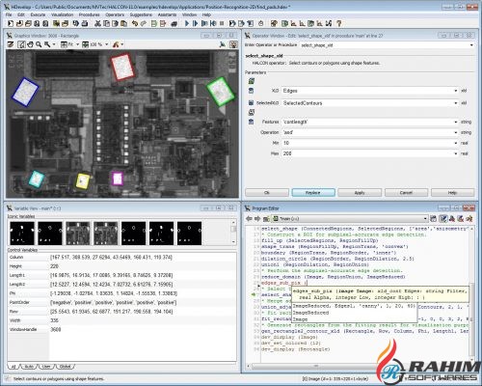Click the Print icon in main toolbar
Image resolution: width=482 pixels, height=386 pixels.
coord(85,23)
